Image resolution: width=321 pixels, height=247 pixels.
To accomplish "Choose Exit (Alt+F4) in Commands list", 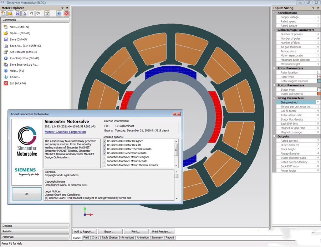I will (x=17, y=84).
